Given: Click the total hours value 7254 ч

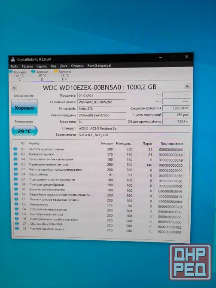Looking at the screenshot, I should click(x=176, y=121).
